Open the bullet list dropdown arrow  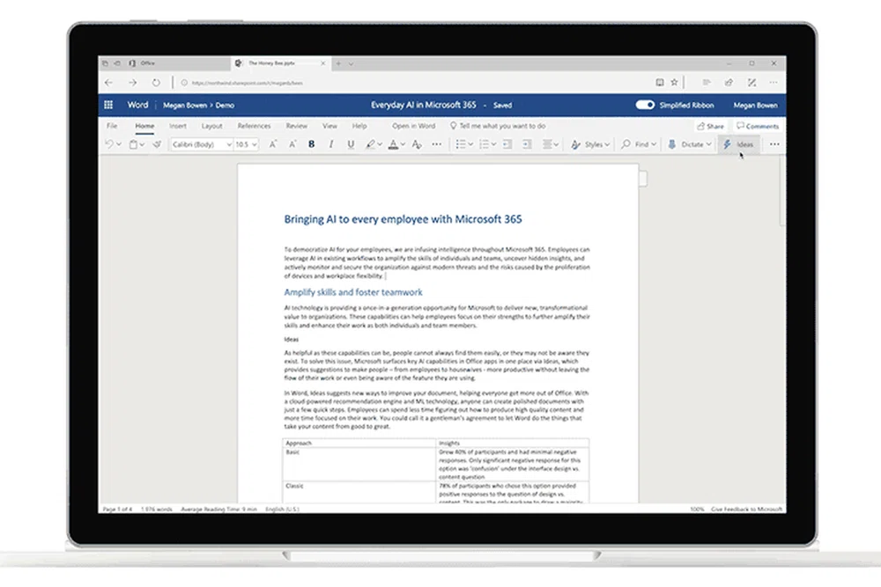coord(470,144)
